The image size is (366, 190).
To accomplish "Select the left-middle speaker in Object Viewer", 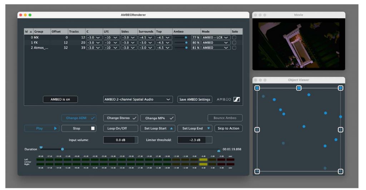I will click(257, 130).
